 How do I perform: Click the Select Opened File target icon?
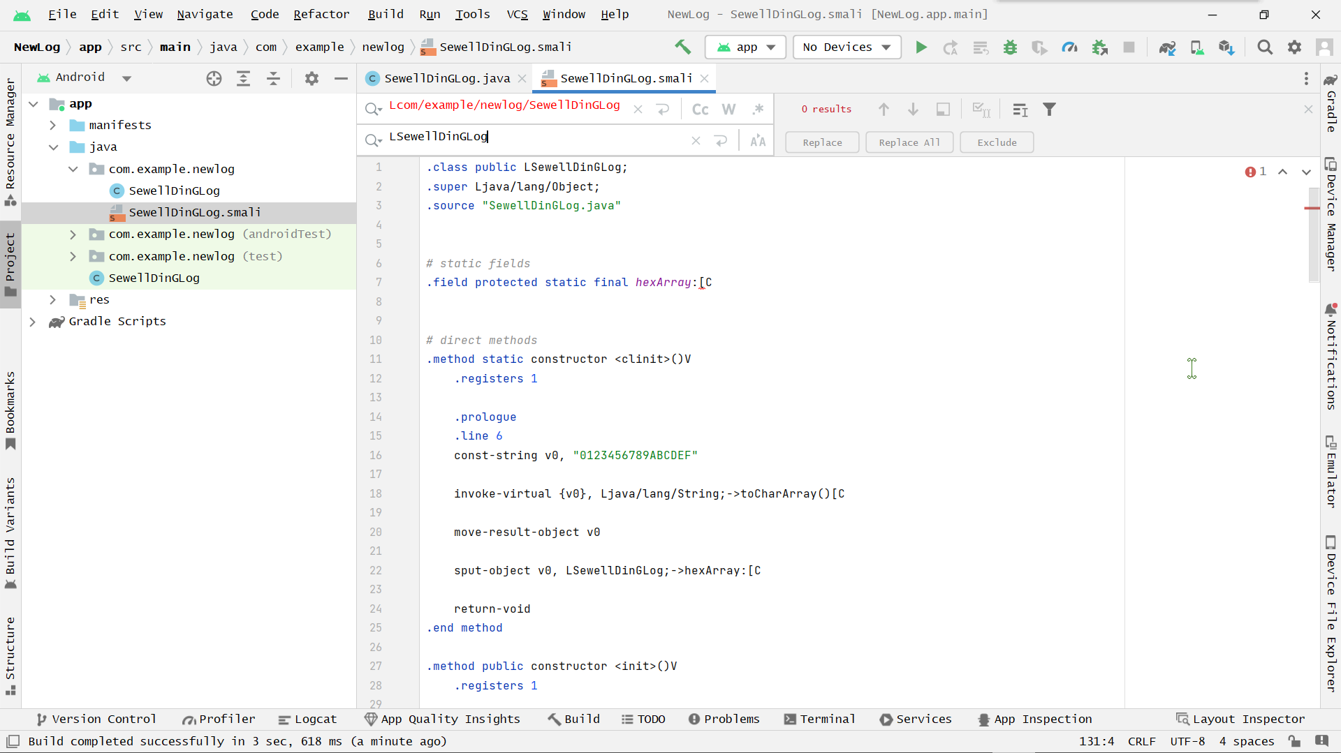click(x=214, y=79)
